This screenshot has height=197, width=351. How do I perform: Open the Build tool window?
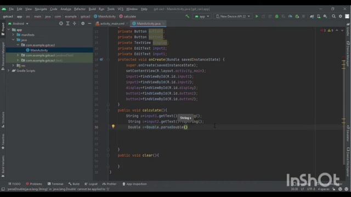coord(74,184)
